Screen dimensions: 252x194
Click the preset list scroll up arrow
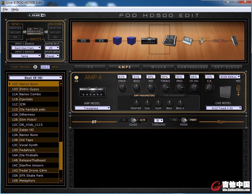coord(61,83)
